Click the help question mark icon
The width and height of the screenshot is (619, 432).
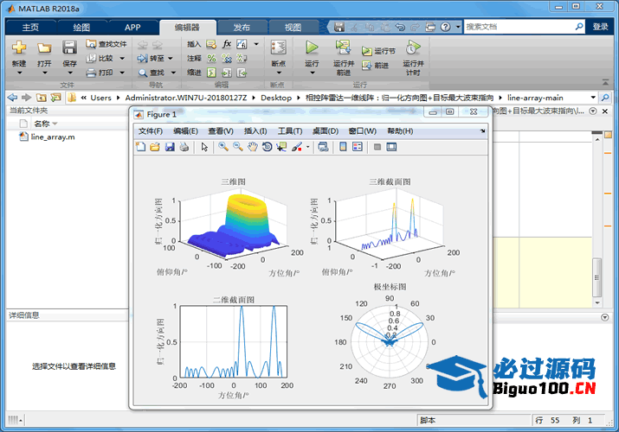pos(445,27)
